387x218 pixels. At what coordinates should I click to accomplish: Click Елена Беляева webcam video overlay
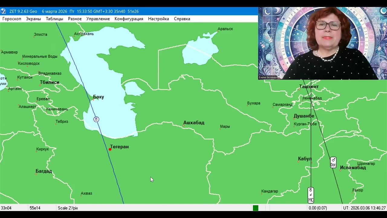[322, 43]
